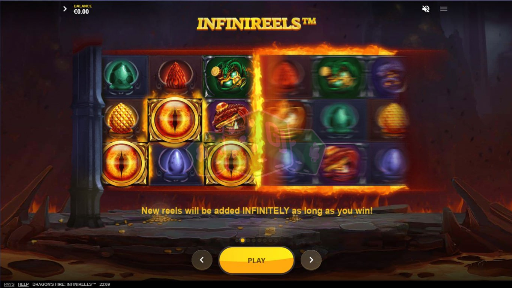Click the red dragon egg symbol
The height and width of the screenshot is (288, 512).
click(x=175, y=76)
